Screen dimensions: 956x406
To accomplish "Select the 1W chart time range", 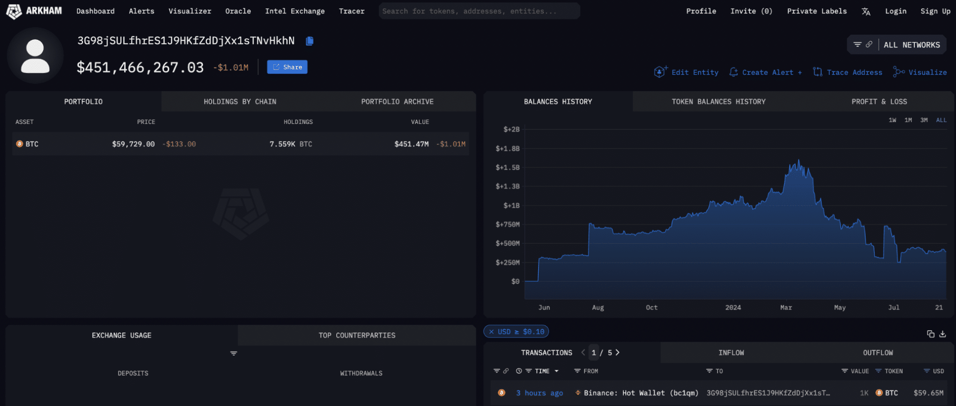I will pyautogui.click(x=892, y=120).
